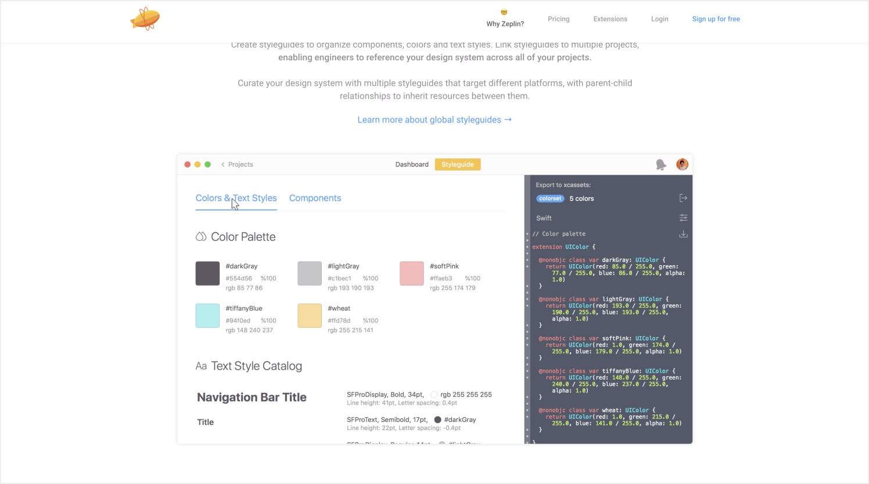Switch to the Dashboard tab
The height and width of the screenshot is (484, 869).
point(412,165)
